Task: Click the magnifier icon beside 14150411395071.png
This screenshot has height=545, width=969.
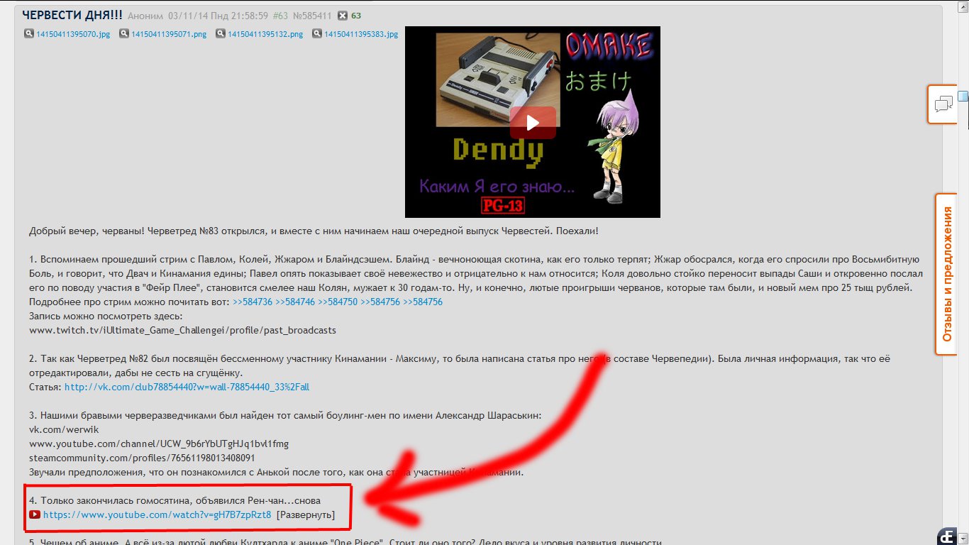Action: coord(124,33)
